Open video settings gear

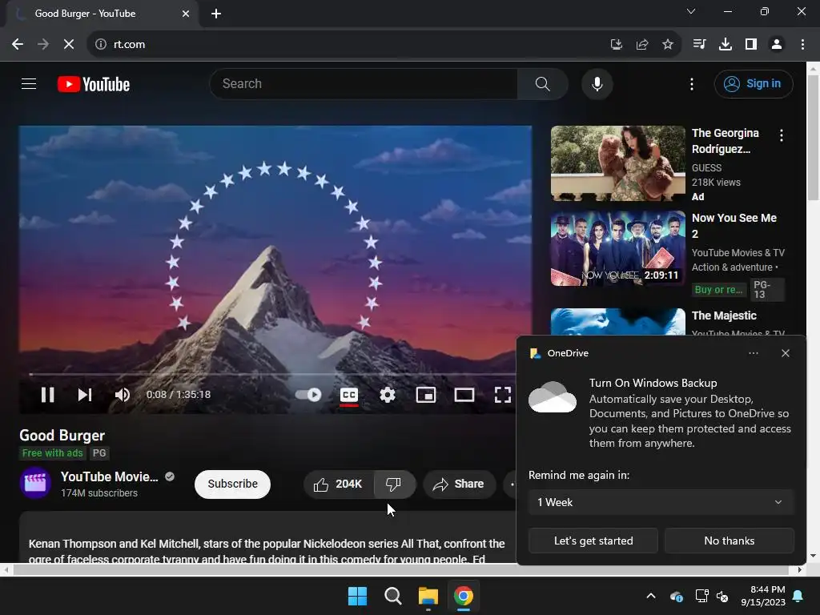pyautogui.click(x=387, y=395)
